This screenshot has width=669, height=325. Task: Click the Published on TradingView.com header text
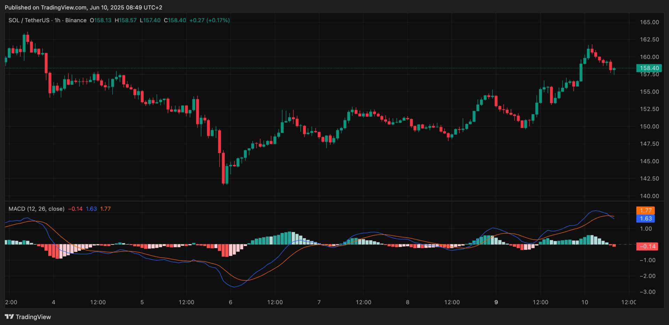(x=83, y=7)
